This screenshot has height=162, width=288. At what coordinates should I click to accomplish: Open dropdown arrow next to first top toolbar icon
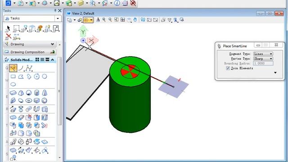[14, 3]
